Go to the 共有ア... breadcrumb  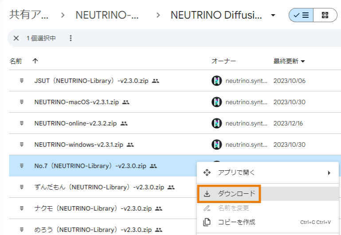point(29,15)
